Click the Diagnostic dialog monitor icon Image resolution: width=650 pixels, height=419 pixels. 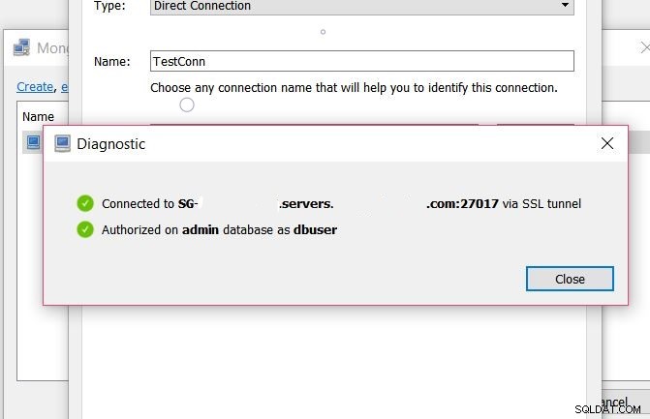pos(62,143)
